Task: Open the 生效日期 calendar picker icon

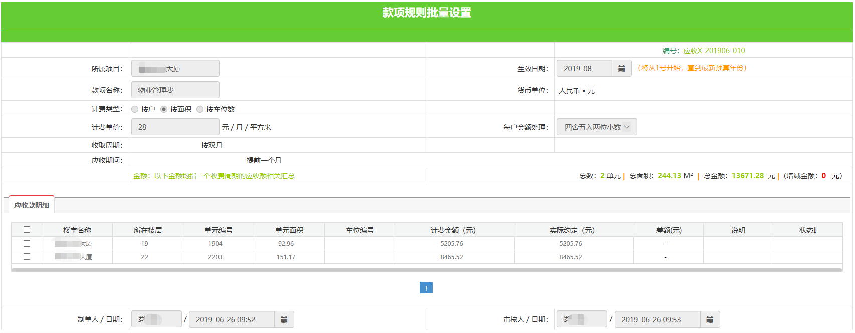Action: point(621,69)
